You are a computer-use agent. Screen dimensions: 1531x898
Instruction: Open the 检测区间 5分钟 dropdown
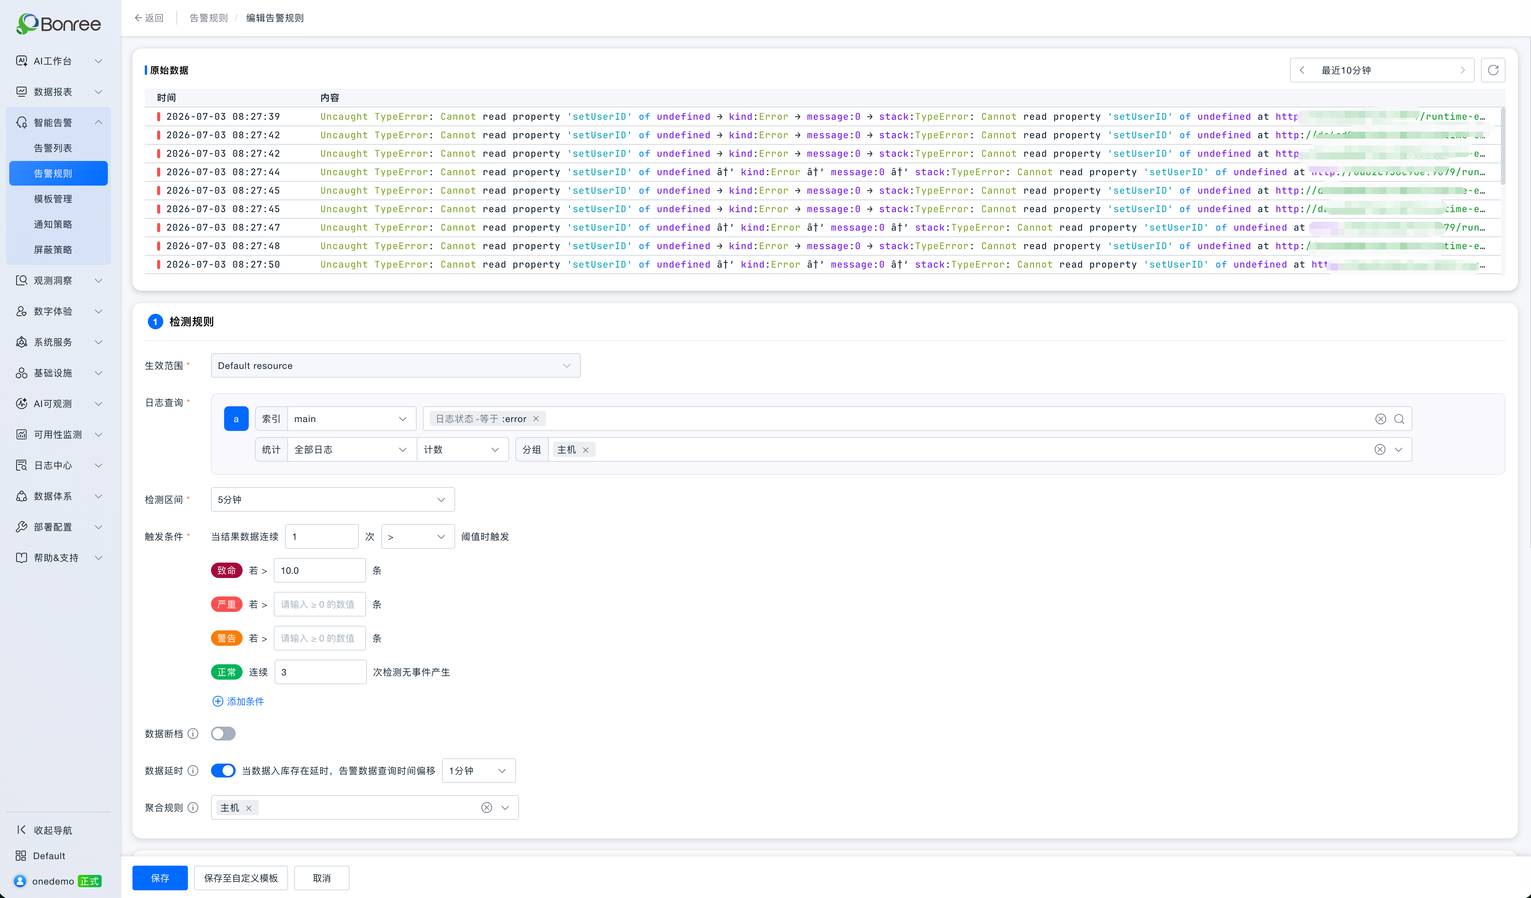pyautogui.click(x=332, y=499)
